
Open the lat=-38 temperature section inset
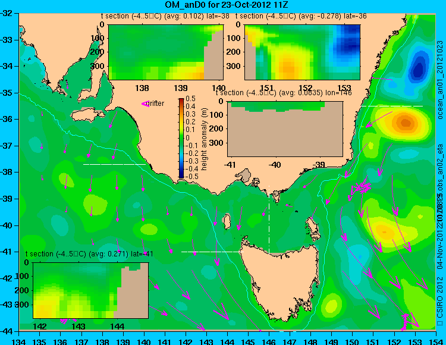tap(166, 52)
